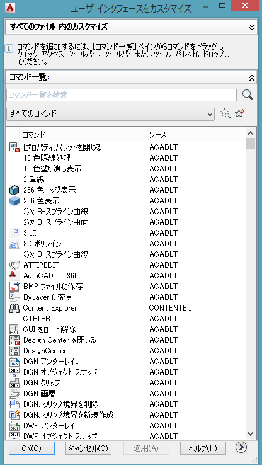
Task: Select the 16 色隠線処理 row
Action: [126, 158]
